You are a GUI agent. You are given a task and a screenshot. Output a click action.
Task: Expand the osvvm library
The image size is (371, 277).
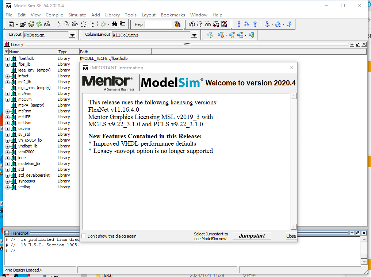[x=8, y=129]
